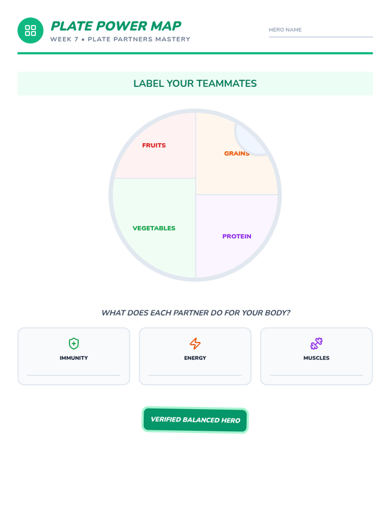Click the Week 7 Plate Partners Mastery subtitle
The height and width of the screenshot is (520, 390).
[x=120, y=39]
